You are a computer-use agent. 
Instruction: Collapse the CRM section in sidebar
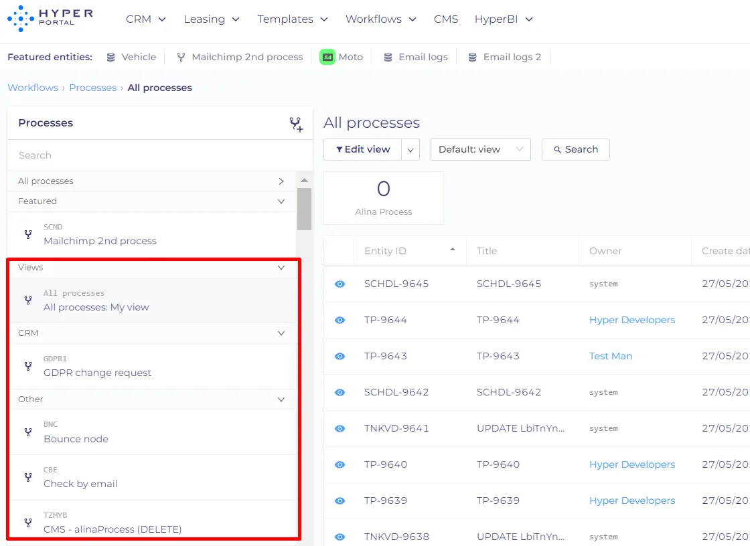point(281,333)
